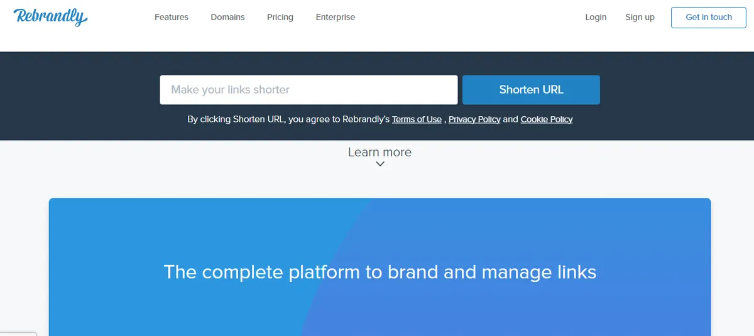View the Cookie Policy link
The image size is (754, 336).
click(546, 119)
